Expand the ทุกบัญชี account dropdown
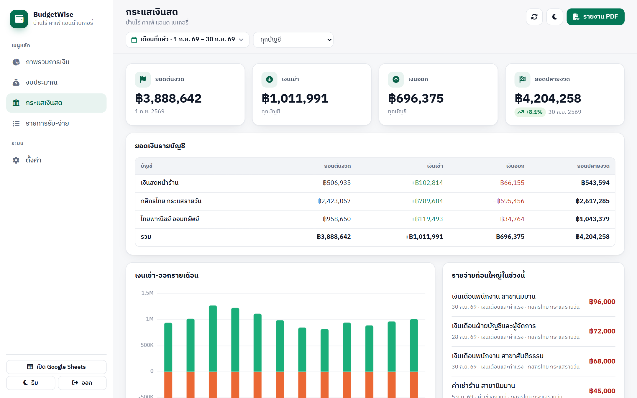This screenshot has width=637, height=398. (x=293, y=40)
